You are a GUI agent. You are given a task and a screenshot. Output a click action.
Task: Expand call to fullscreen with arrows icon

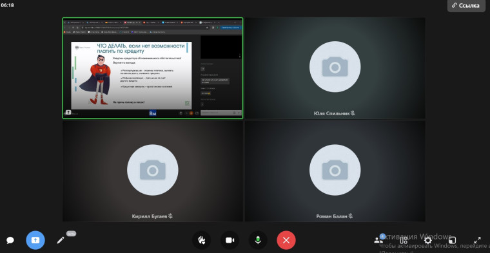click(x=477, y=240)
